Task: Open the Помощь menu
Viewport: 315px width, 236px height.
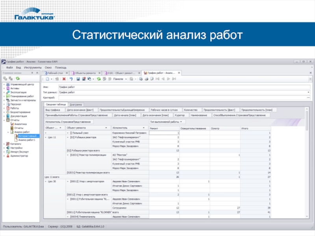Action: [x=61, y=67]
